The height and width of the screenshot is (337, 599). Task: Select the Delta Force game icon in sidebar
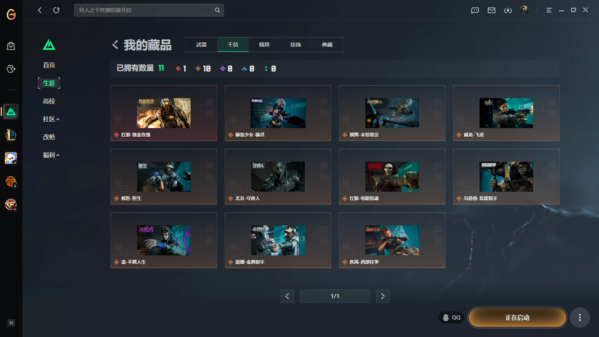[11, 112]
